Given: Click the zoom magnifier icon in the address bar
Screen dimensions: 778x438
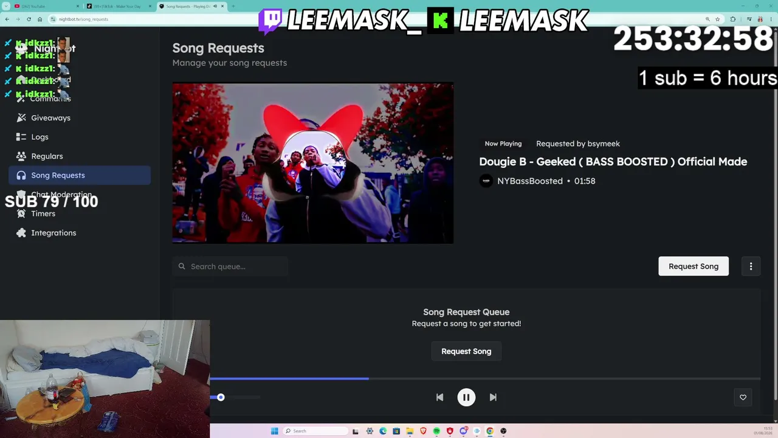Looking at the screenshot, I should coord(707,19).
